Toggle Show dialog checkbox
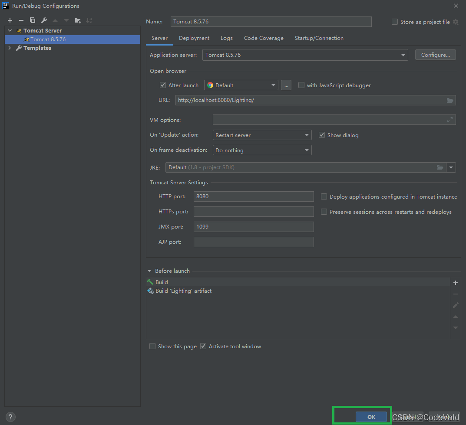Viewport: 466px width, 425px height. [x=322, y=135]
